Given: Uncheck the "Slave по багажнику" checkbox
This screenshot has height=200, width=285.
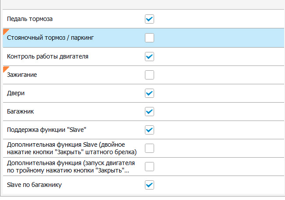Looking at the screenshot, I should [x=150, y=185].
